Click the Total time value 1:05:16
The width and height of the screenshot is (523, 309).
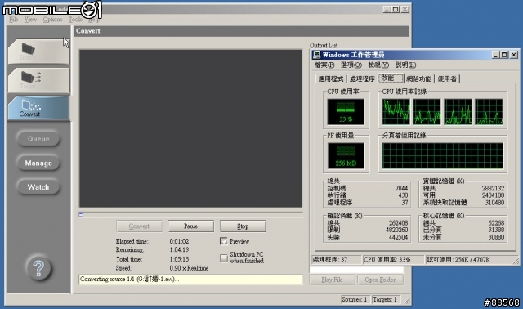pyautogui.click(x=179, y=259)
